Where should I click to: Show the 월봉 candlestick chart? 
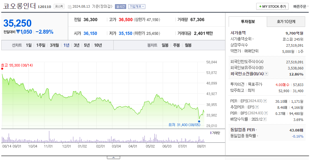point(188,45)
